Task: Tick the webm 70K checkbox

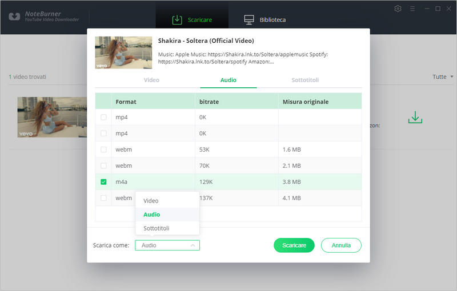Action: click(103, 165)
